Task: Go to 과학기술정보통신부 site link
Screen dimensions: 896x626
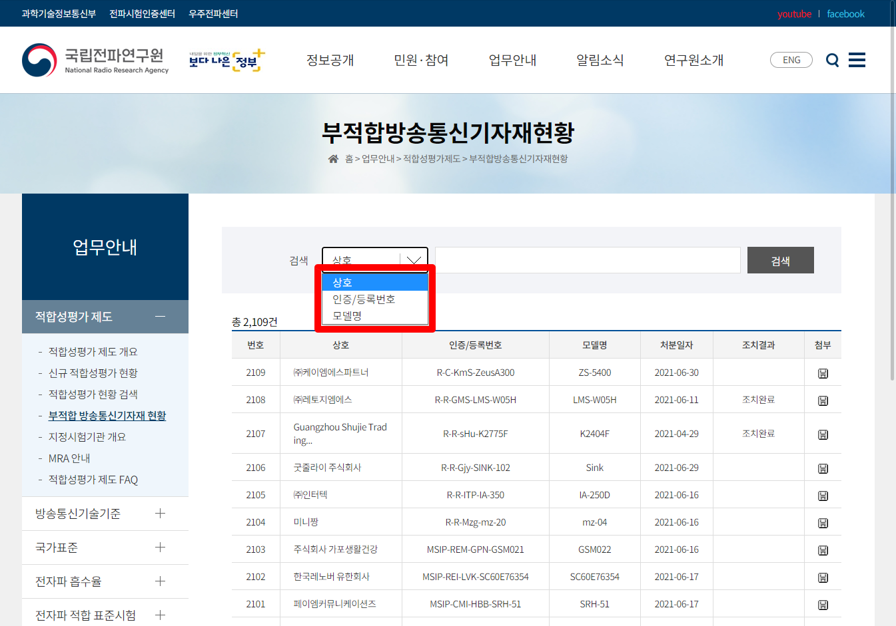Action: tap(59, 14)
